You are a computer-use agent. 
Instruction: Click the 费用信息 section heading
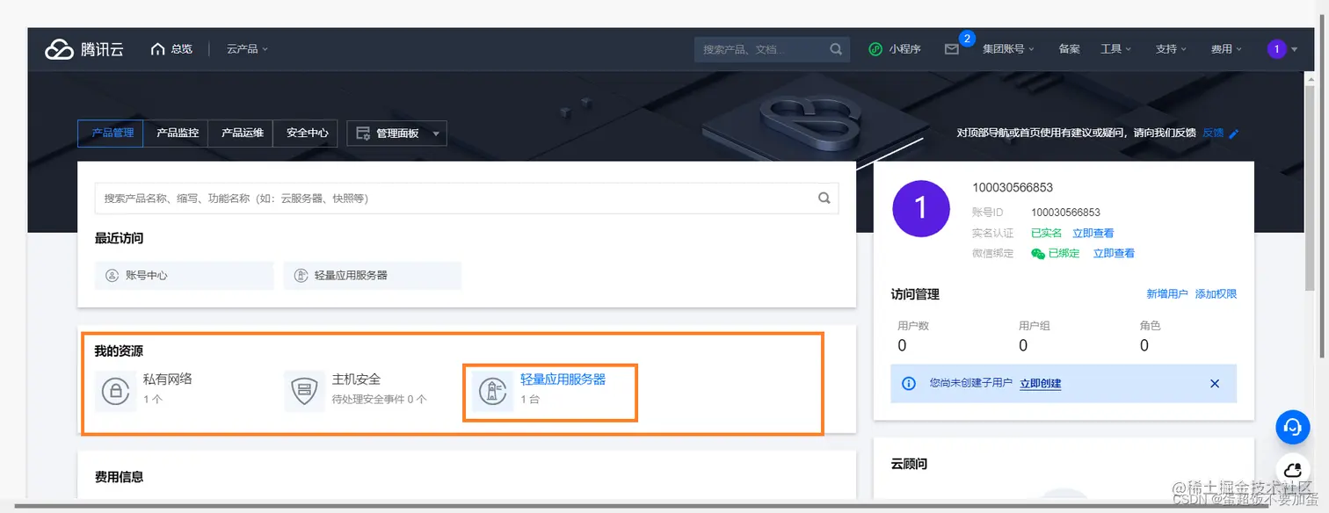click(119, 477)
